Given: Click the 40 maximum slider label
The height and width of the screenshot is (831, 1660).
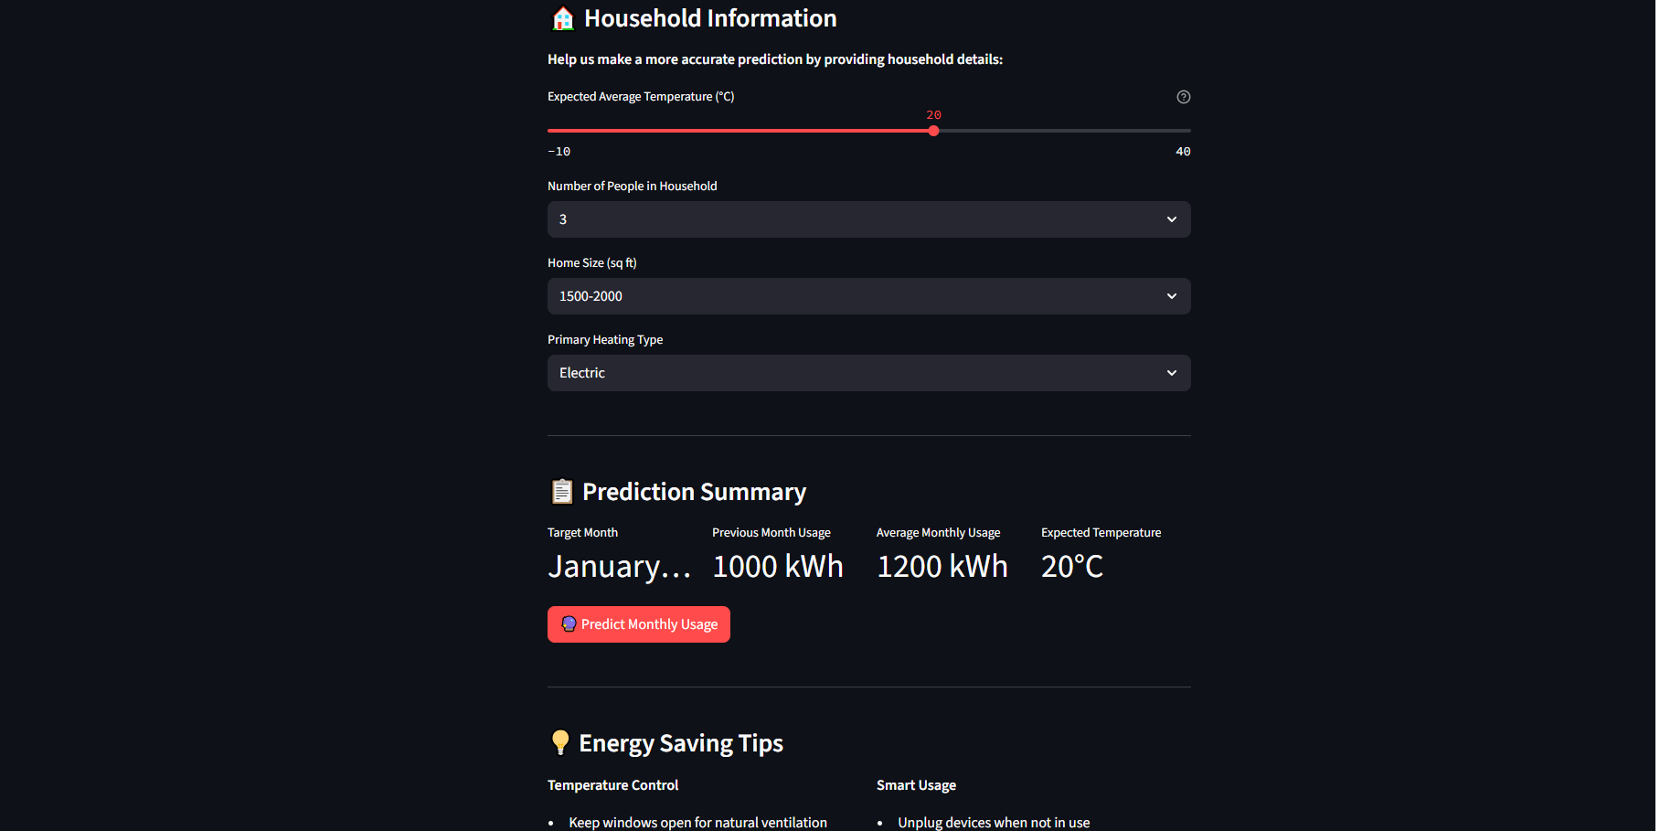Looking at the screenshot, I should pos(1183,152).
